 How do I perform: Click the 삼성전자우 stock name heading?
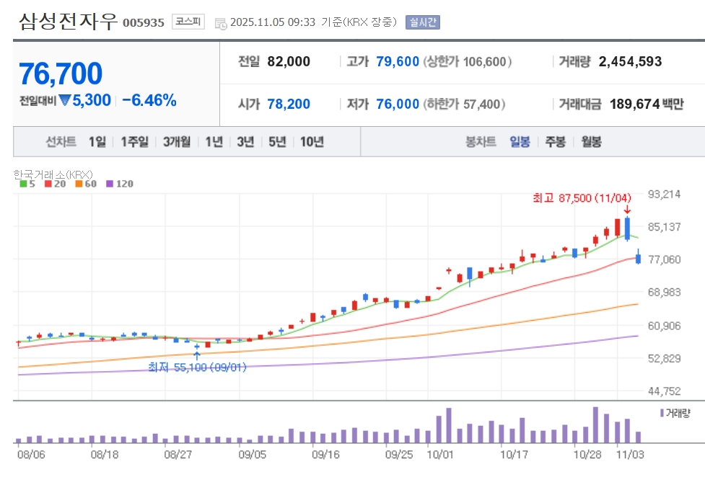pyautogui.click(x=68, y=21)
